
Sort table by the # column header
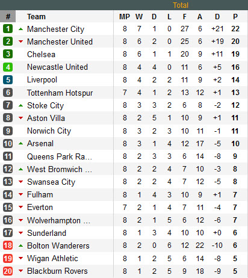tap(8, 16)
